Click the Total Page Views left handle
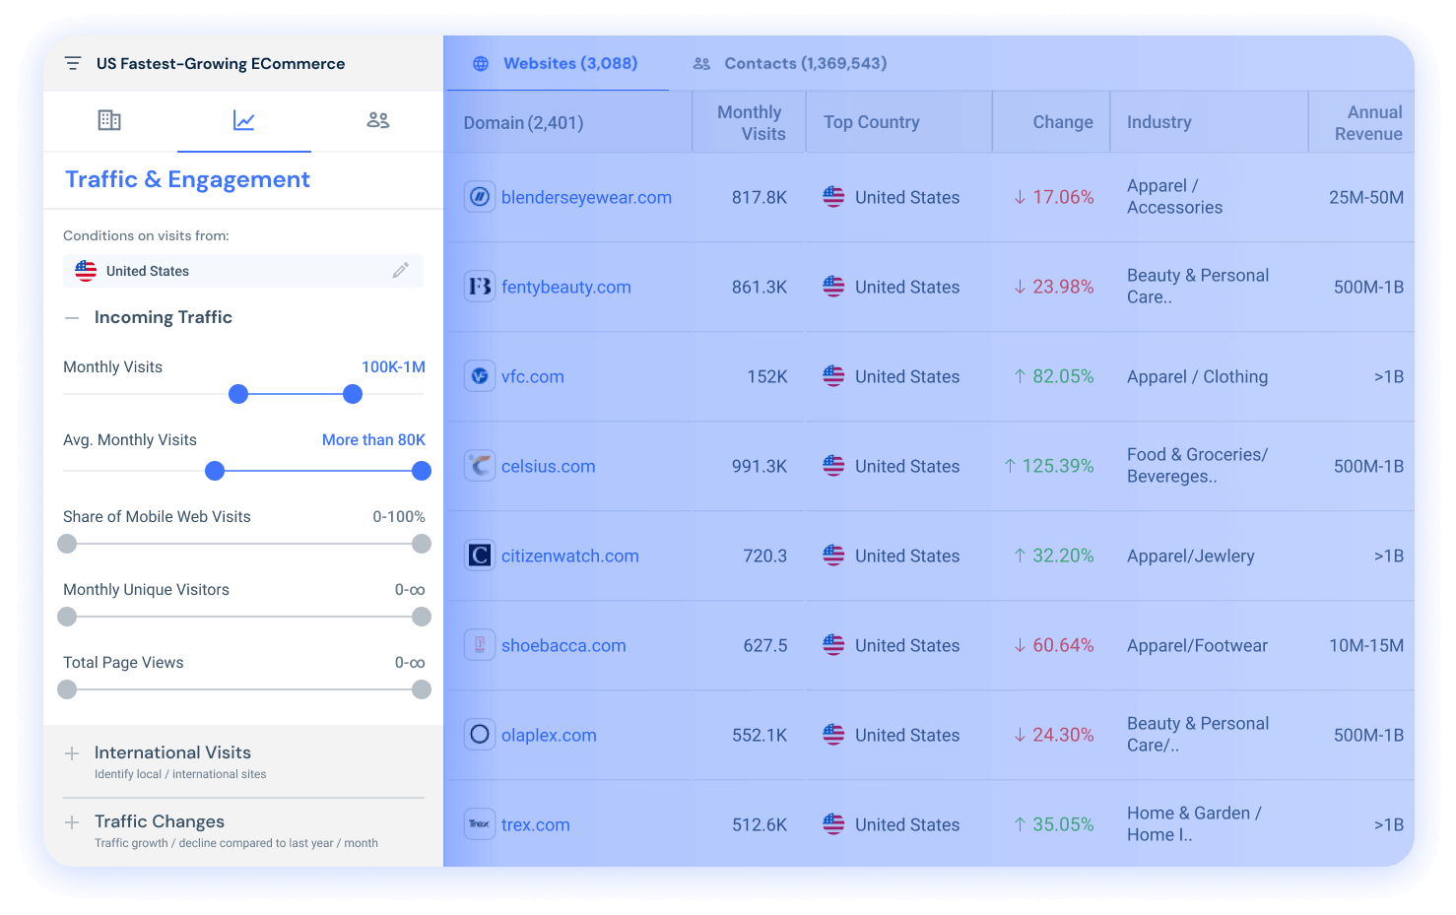Image resolution: width=1456 pixels, height=915 pixels. point(67,689)
